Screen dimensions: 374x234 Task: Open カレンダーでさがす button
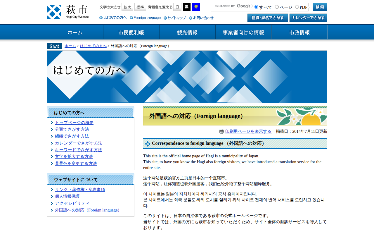coord(308,18)
